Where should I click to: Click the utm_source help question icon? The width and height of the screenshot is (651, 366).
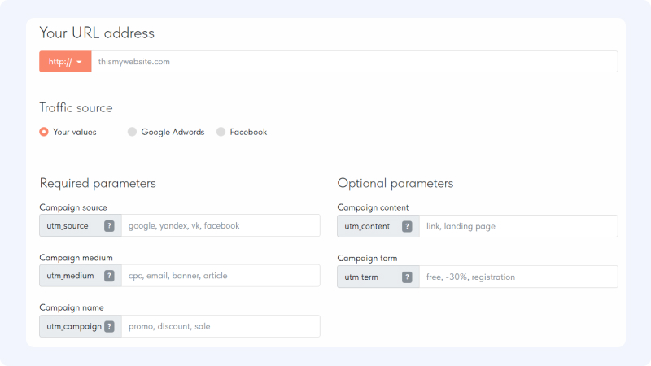point(109,226)
